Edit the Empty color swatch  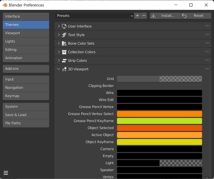[160, 156]
